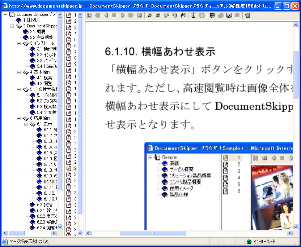Screen dimensions: 301x247
Task: Click the page list's scroll-down arrow
Action: [x=80, y=233]
